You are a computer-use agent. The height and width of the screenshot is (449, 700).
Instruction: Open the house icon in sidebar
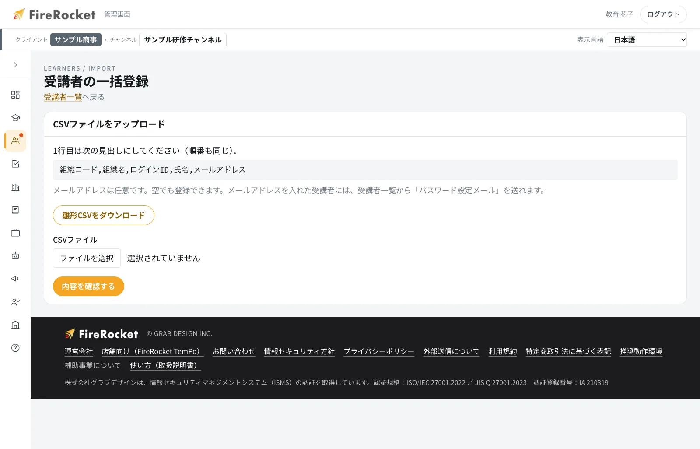(15, 325)
